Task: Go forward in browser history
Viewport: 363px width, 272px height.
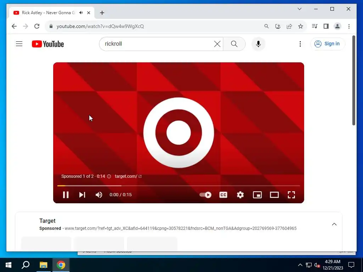Action: point(26,26)
